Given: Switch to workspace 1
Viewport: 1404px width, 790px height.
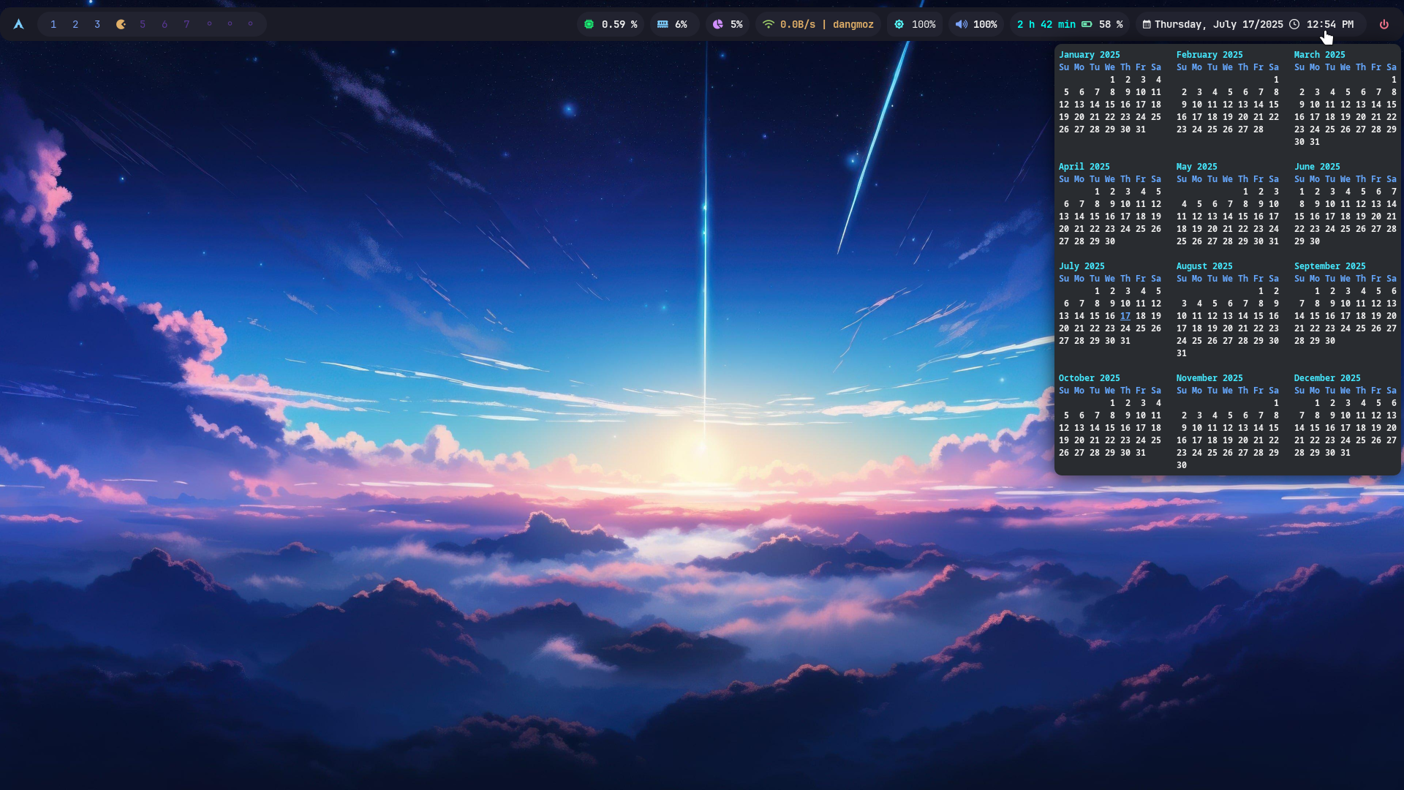Looking at the screenshot, I should (53, 24).
